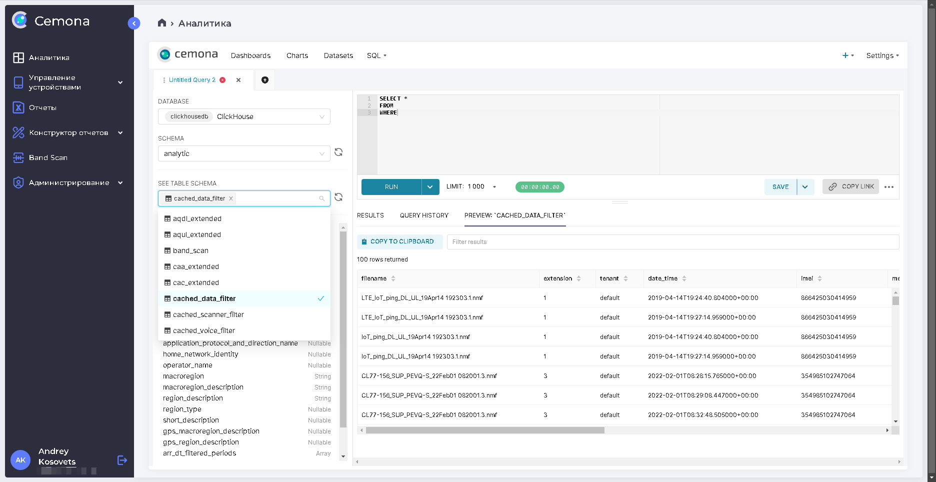Viewport: 936px width, 482px height.
Task: Open the Band Scan section via its icon
Action: [18, 157]
